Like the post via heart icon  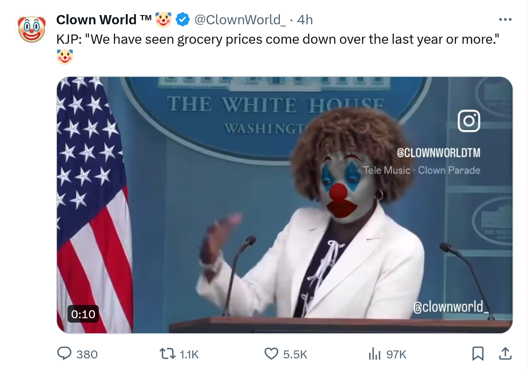tap(271, 354)
